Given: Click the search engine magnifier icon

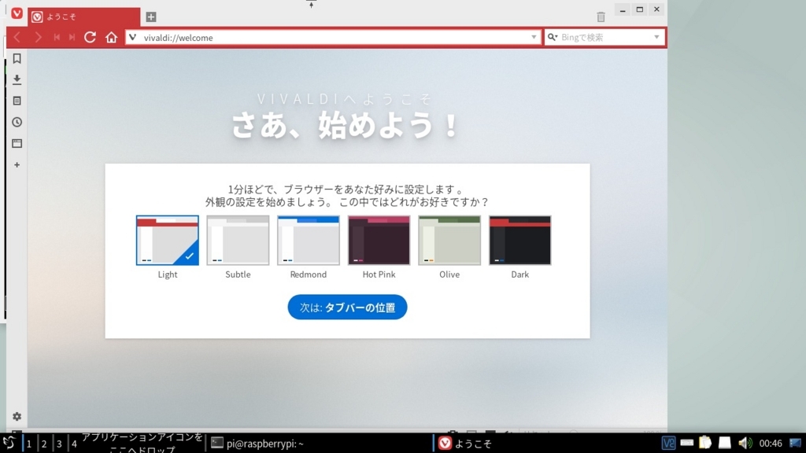Looking at the screenshot, I should point(553,38).
